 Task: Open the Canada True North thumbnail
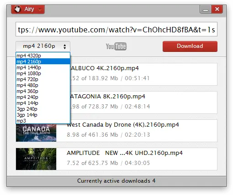(36, 133)
